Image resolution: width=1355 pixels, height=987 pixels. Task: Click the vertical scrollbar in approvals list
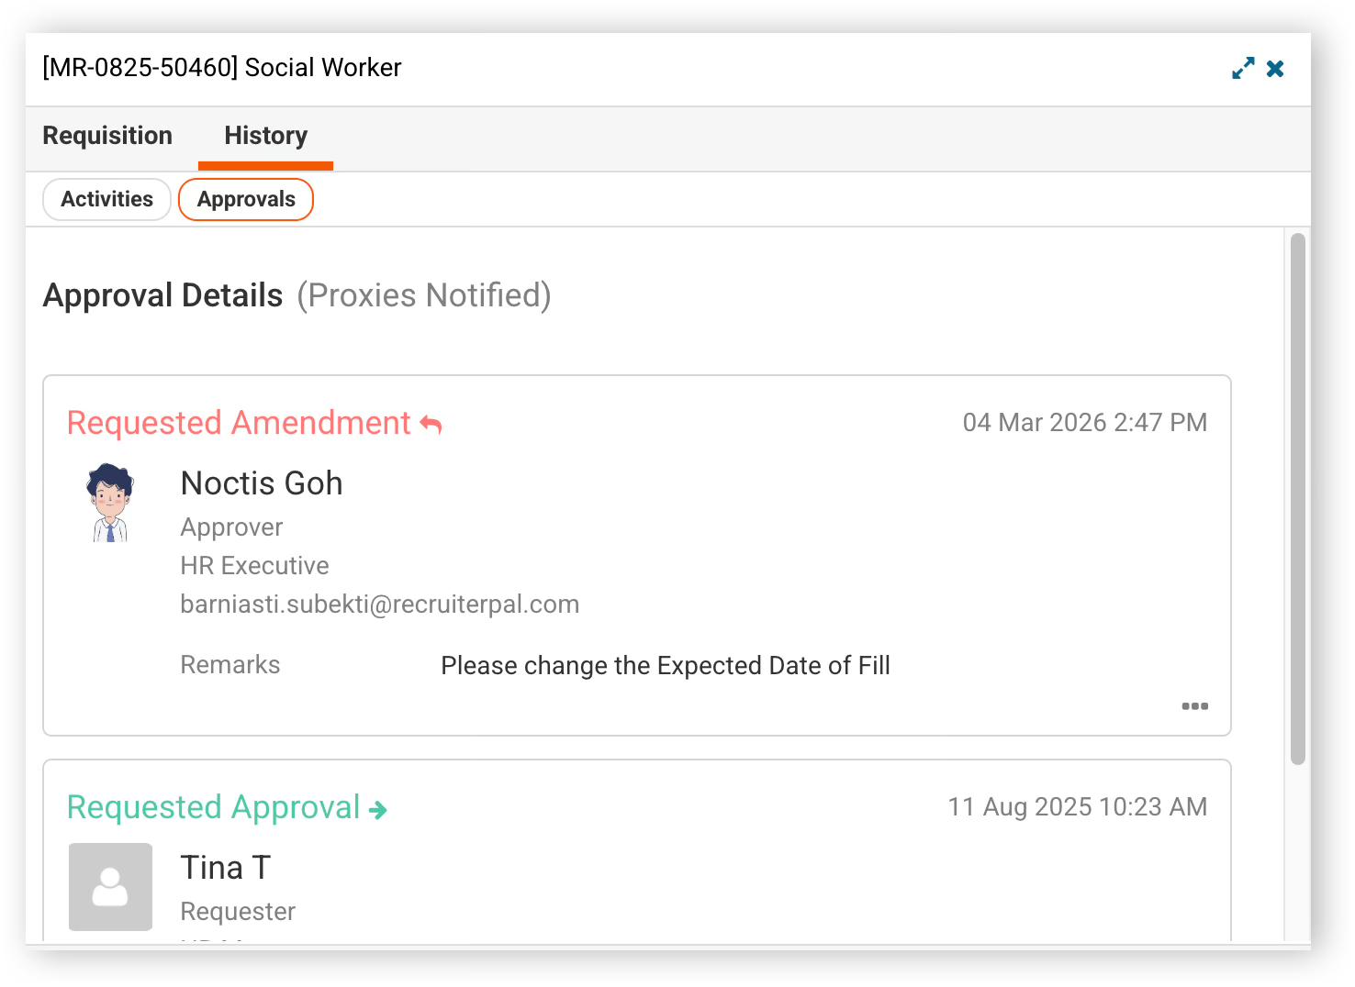pyautogui.click(x=1297, y=499)
